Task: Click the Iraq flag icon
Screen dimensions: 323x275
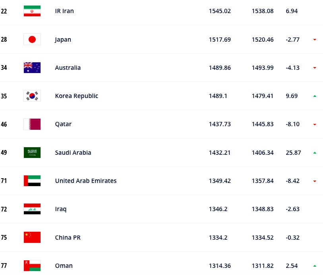Action: pos(32,209)
